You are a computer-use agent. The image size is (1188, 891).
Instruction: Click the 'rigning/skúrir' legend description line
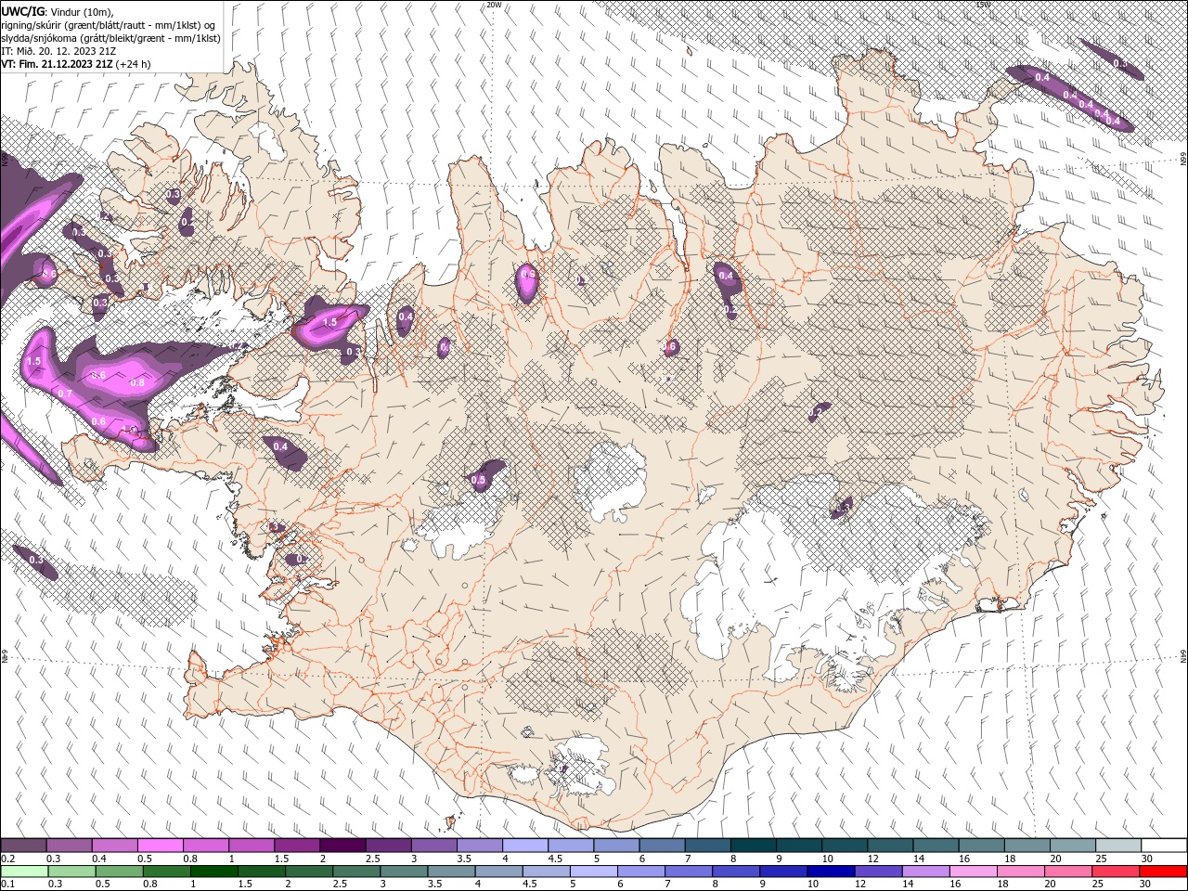tap(109, 25)
